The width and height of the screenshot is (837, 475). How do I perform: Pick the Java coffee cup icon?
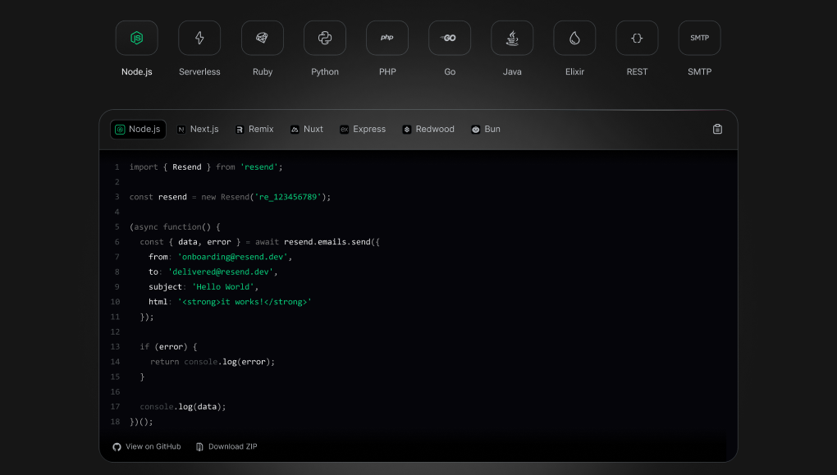click(512, 38)
